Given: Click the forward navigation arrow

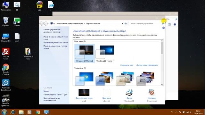Looking at the screenshot, I should pyautogui.click(x=45, y=23).
